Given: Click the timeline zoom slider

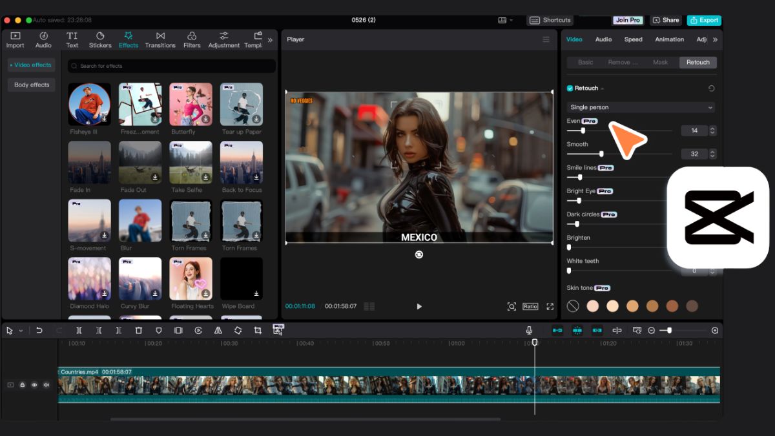Looking at the screenshot, I should pos(683,330).
